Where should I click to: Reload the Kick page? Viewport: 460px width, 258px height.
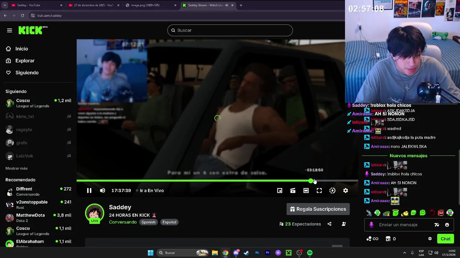[x=22, y=16]
